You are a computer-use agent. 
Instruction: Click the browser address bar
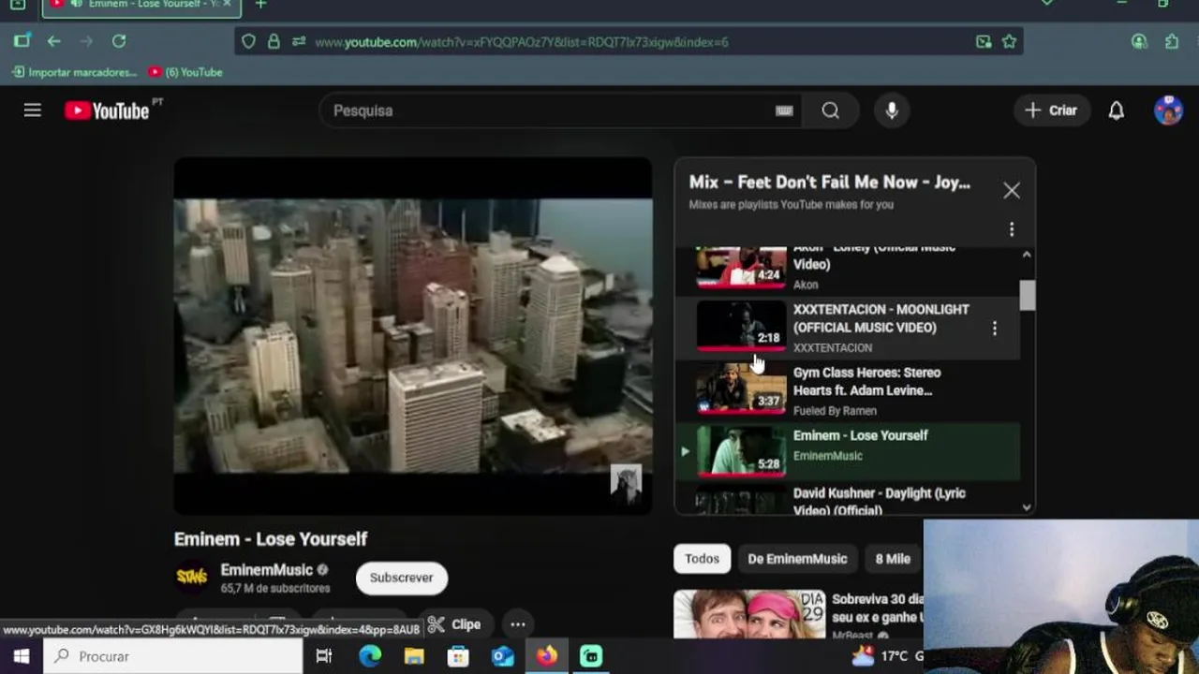[x=628, y=41]
